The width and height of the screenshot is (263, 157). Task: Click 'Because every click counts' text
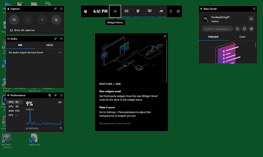point(115,123)
